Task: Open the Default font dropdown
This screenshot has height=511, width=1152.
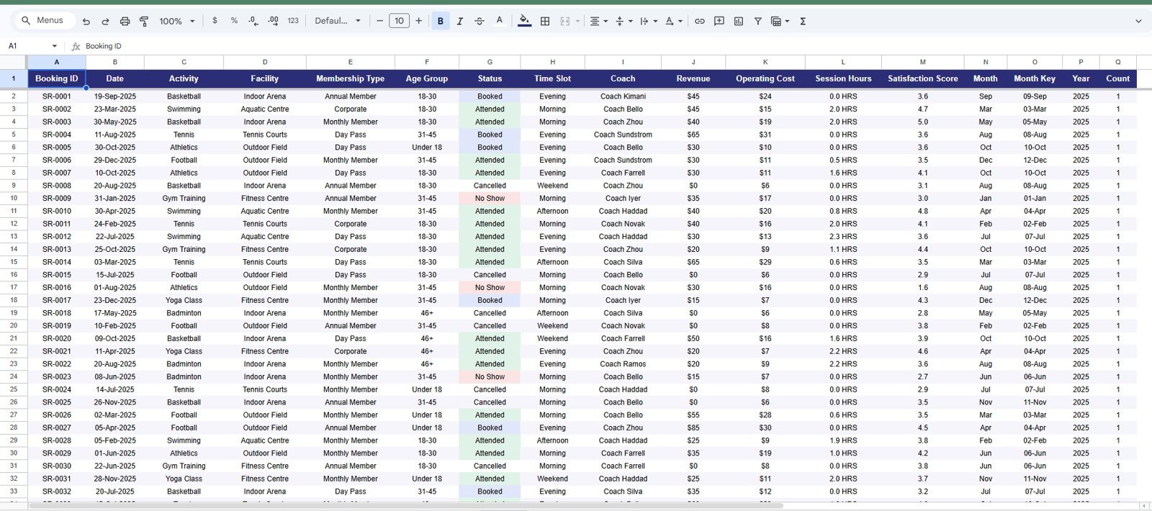Action: click(338, 21)
